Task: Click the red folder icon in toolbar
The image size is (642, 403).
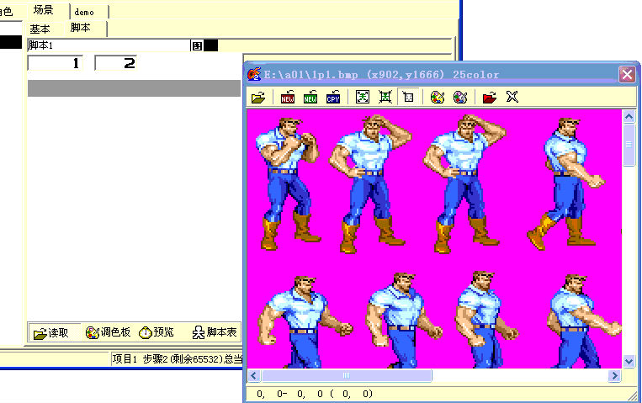Action: pos(489,98)
